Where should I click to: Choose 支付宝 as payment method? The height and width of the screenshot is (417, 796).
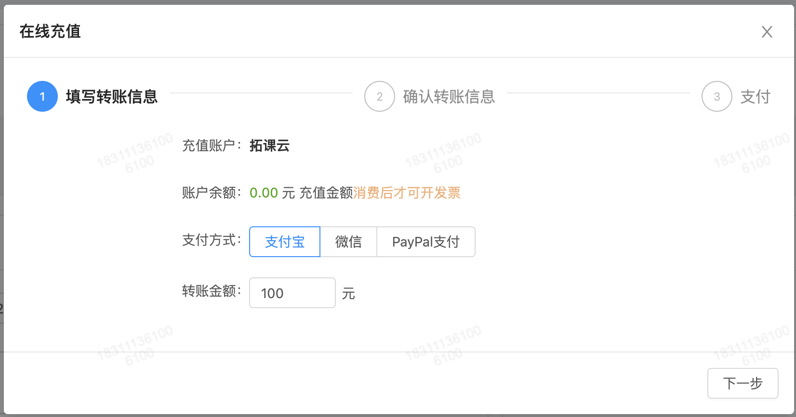[x=285, y=242]
